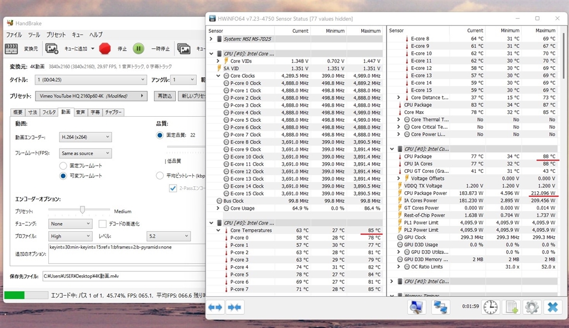
Task: Click the HWiNFO networked computers icon
Action: pos(440,307)
